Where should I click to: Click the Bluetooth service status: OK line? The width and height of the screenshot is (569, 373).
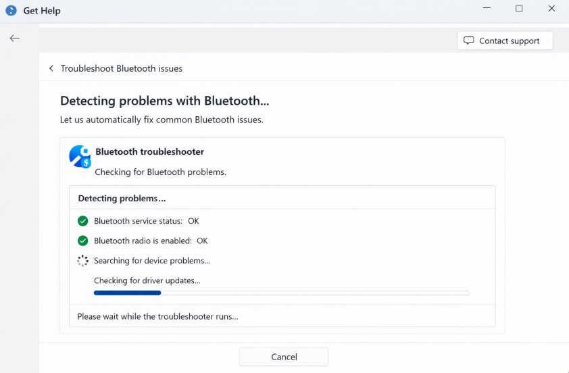[x=146, y=221]
